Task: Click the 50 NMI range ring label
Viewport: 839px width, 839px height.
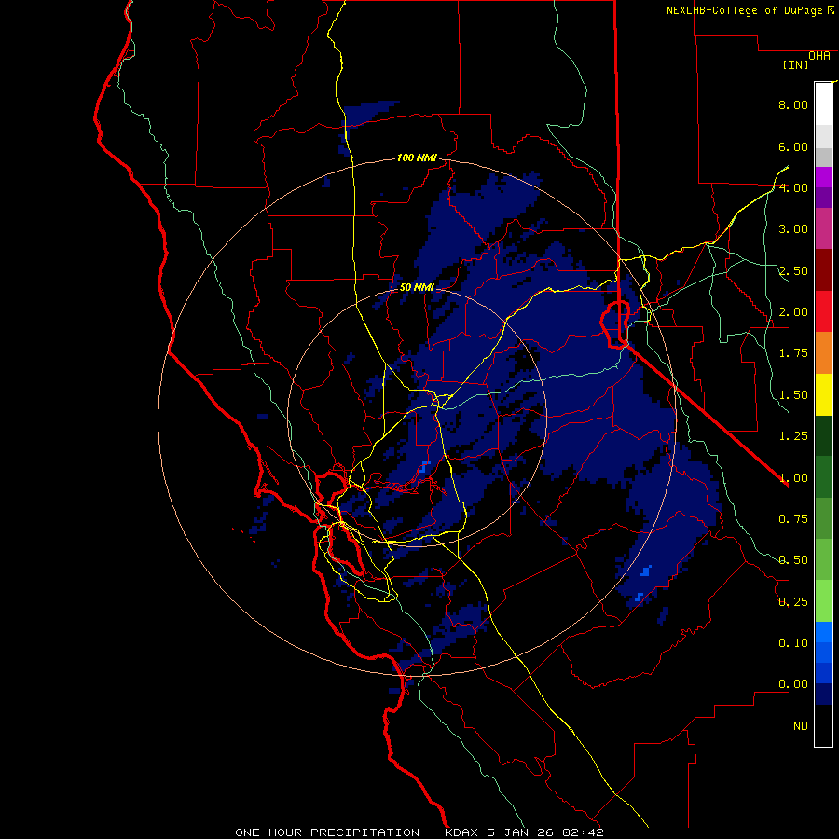Action: (x=417, y=287)
